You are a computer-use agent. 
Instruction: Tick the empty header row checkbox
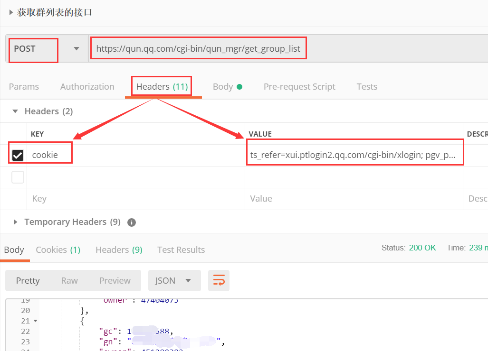(18, 177)
